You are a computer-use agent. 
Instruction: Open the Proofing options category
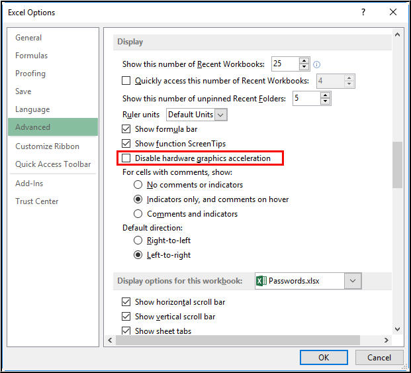click(53, 74)
